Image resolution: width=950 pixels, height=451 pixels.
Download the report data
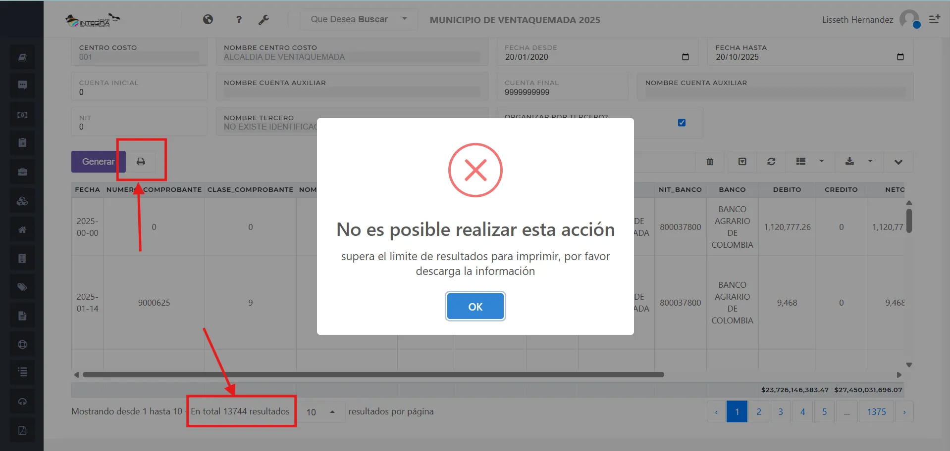click(x=849, y=162)
